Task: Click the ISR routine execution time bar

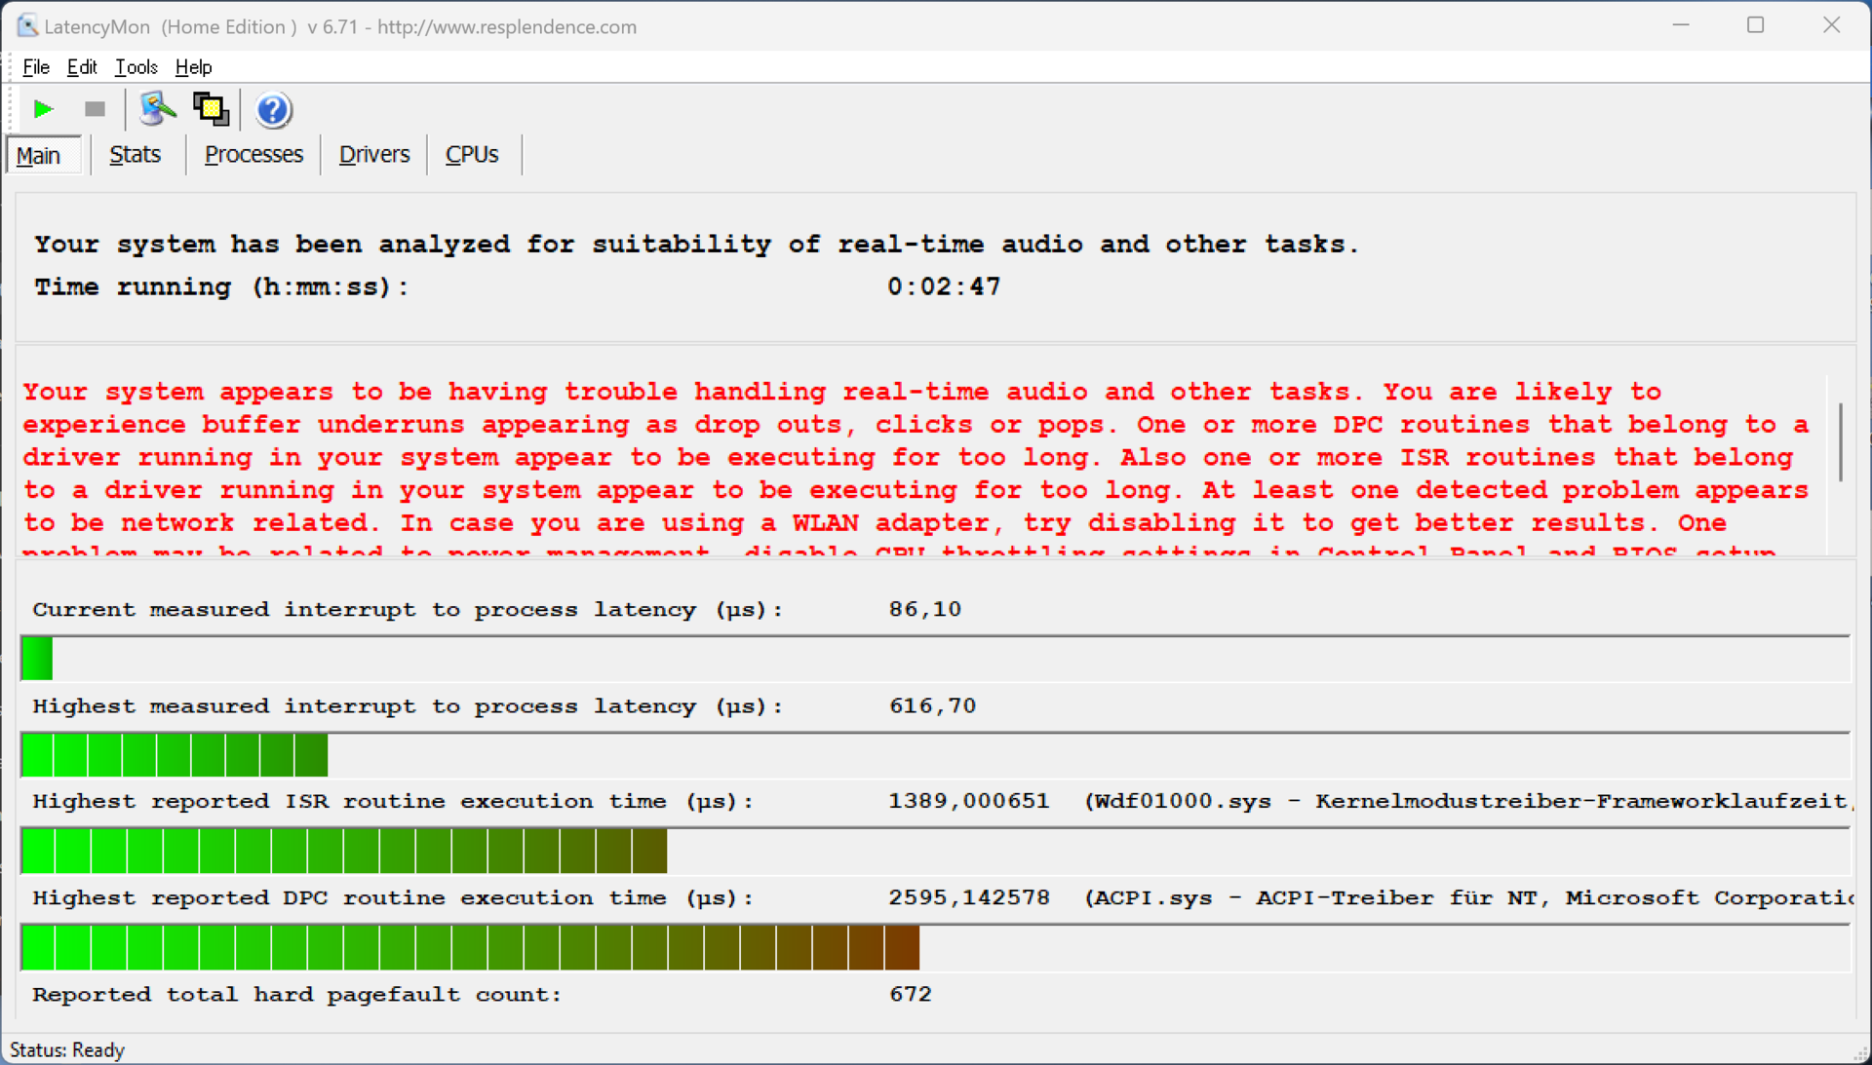Action: [x=343, y=852]
